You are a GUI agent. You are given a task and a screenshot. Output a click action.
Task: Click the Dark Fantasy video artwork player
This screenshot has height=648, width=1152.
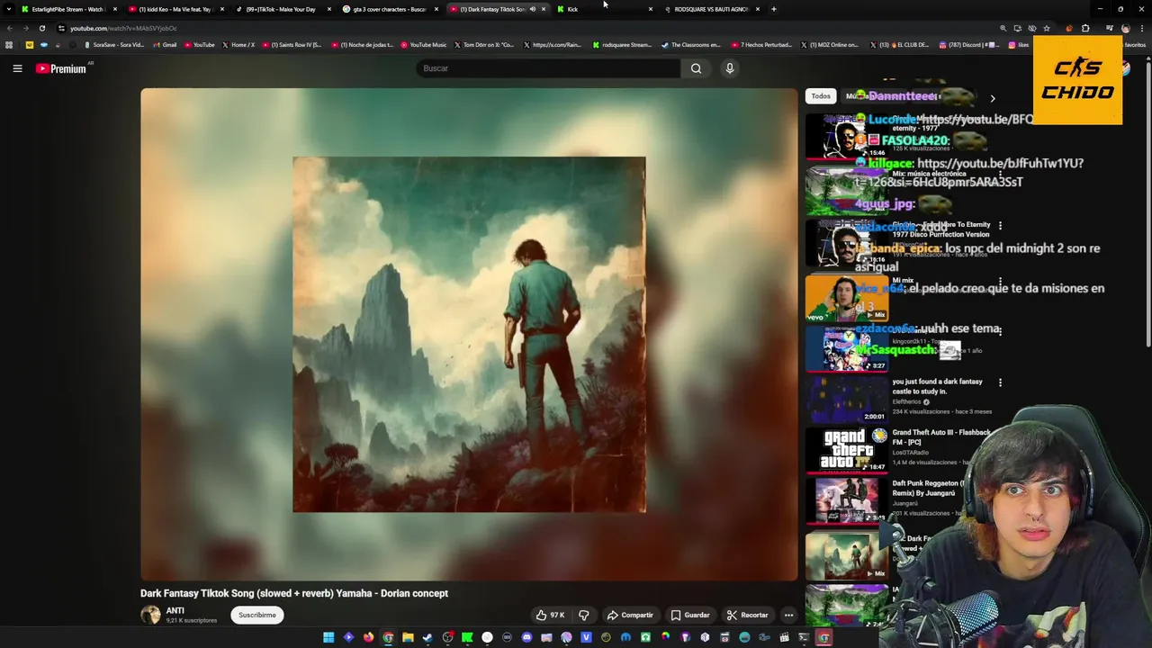point(469,334)
